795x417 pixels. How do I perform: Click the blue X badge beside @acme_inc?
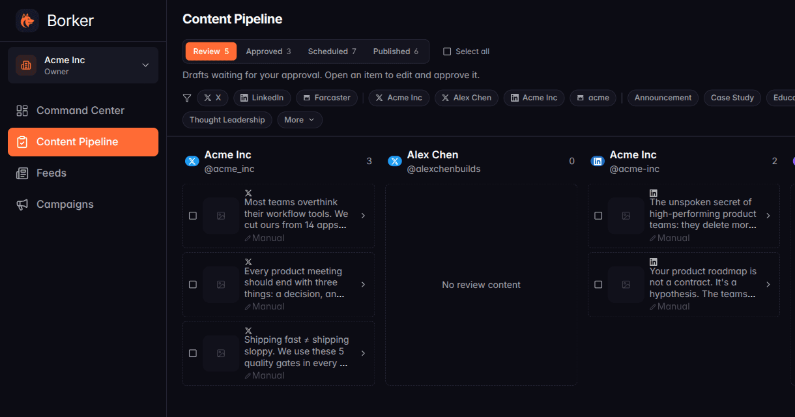point(192,162)
